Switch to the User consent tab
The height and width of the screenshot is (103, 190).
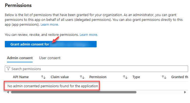(50, 58)
